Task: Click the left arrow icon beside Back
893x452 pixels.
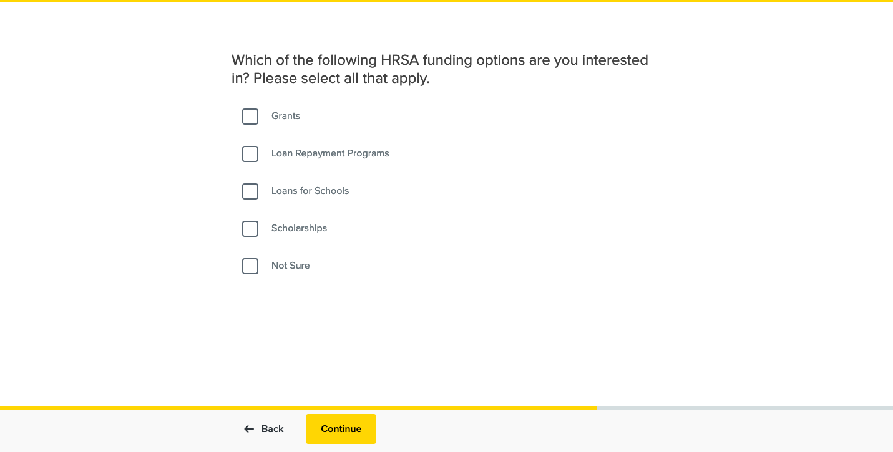Action: coord(249,429)
